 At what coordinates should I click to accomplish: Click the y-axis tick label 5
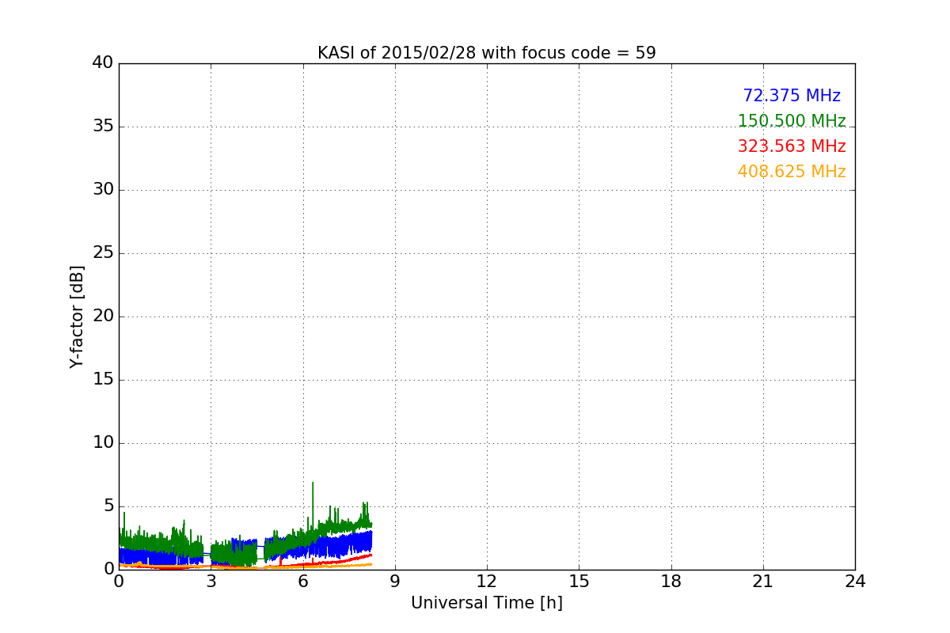108,506
